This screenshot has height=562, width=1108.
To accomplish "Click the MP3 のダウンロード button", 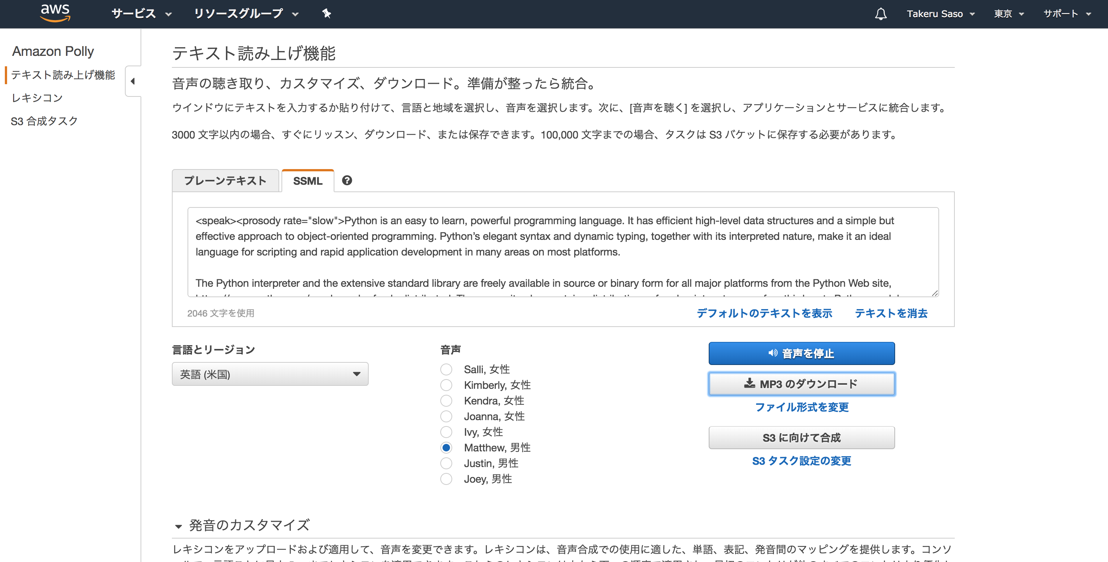I will [x=801, y=384].
